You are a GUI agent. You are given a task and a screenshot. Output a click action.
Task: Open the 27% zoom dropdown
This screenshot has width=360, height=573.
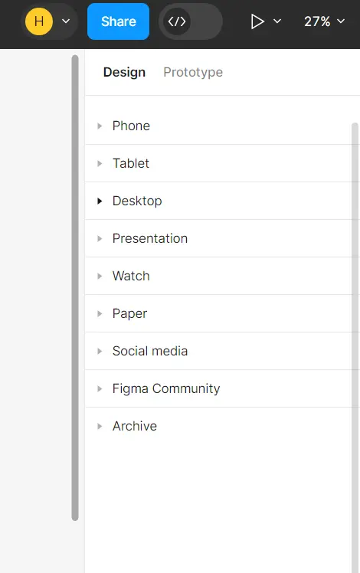[x=325, y=21]
